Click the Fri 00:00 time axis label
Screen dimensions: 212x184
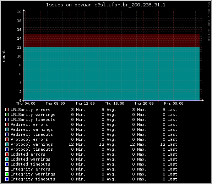pyautogui.click(x=174, y=104)
